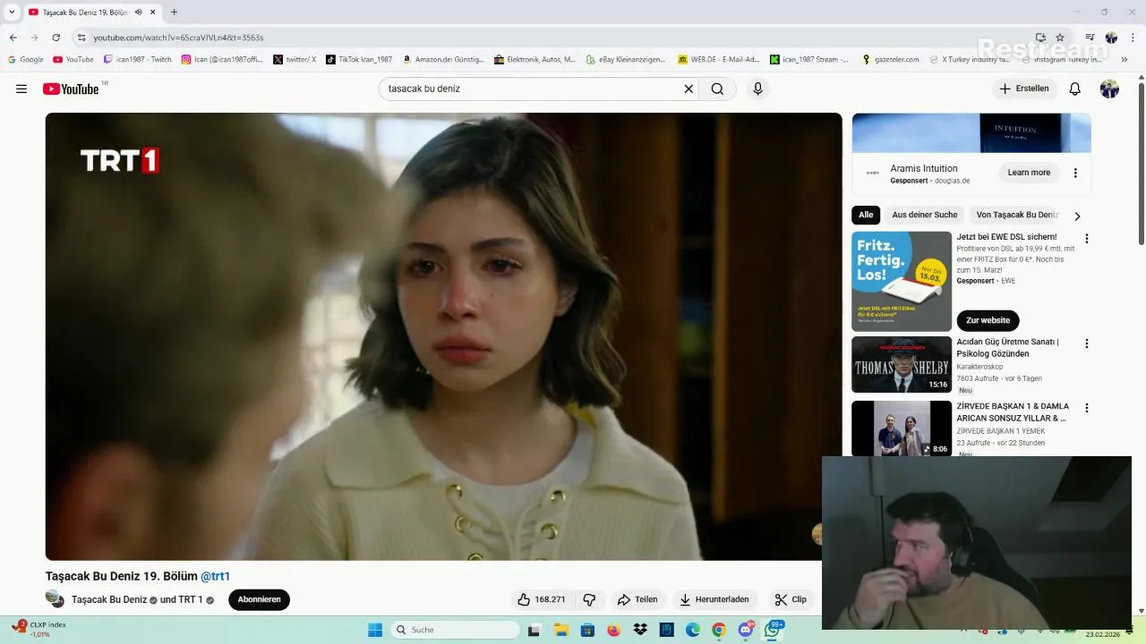Open the 'TikTok Ican_1987' bookmark
Viewport: 1146px width, 644px height.
tap(358, 59)
